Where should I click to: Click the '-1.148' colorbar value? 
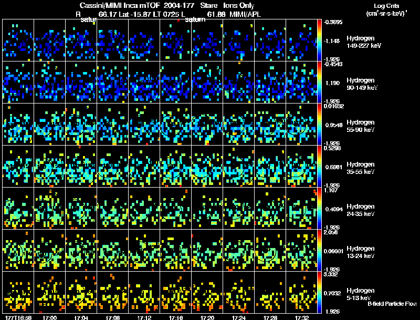pos(332,41)
